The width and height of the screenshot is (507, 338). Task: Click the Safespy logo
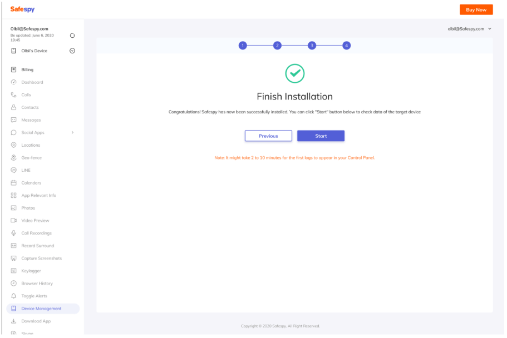(x=21, y=8)
